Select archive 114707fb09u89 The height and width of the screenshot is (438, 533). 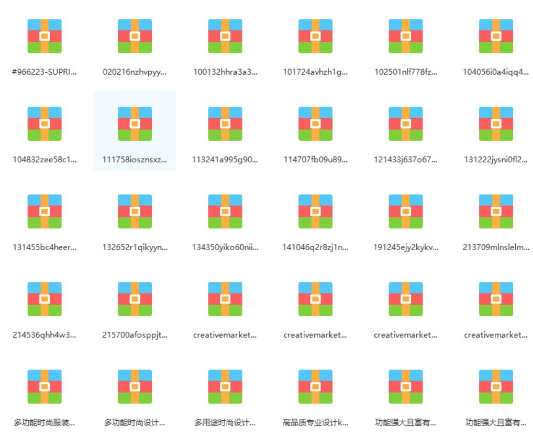pyautogui.click(x=315, y=124)
